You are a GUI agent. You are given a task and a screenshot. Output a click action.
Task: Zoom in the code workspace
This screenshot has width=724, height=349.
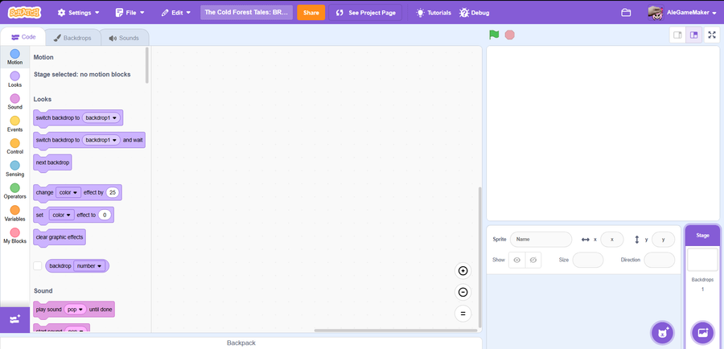[x=463, y=271]
